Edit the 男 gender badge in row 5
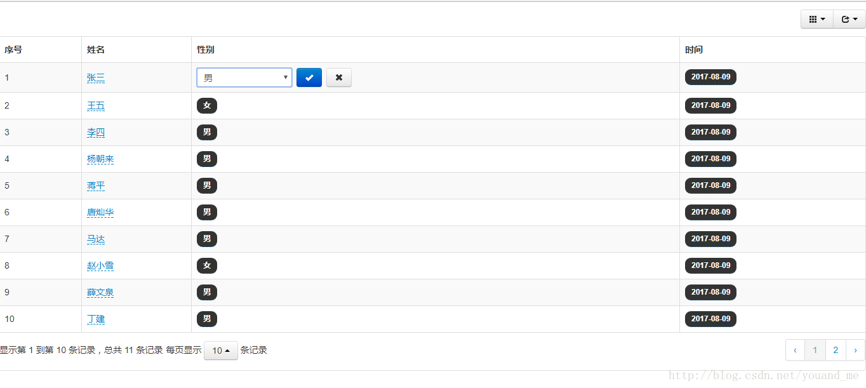 (207, 185)
